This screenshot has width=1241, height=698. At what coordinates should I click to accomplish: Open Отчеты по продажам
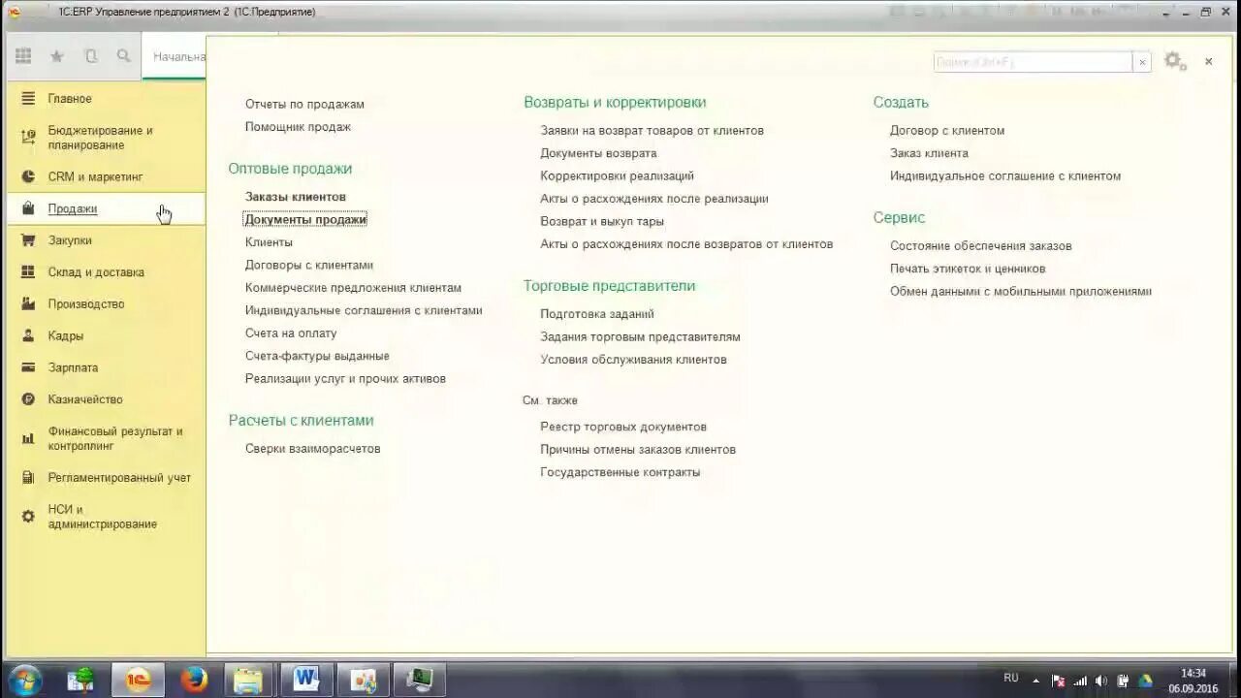(304, 104)
